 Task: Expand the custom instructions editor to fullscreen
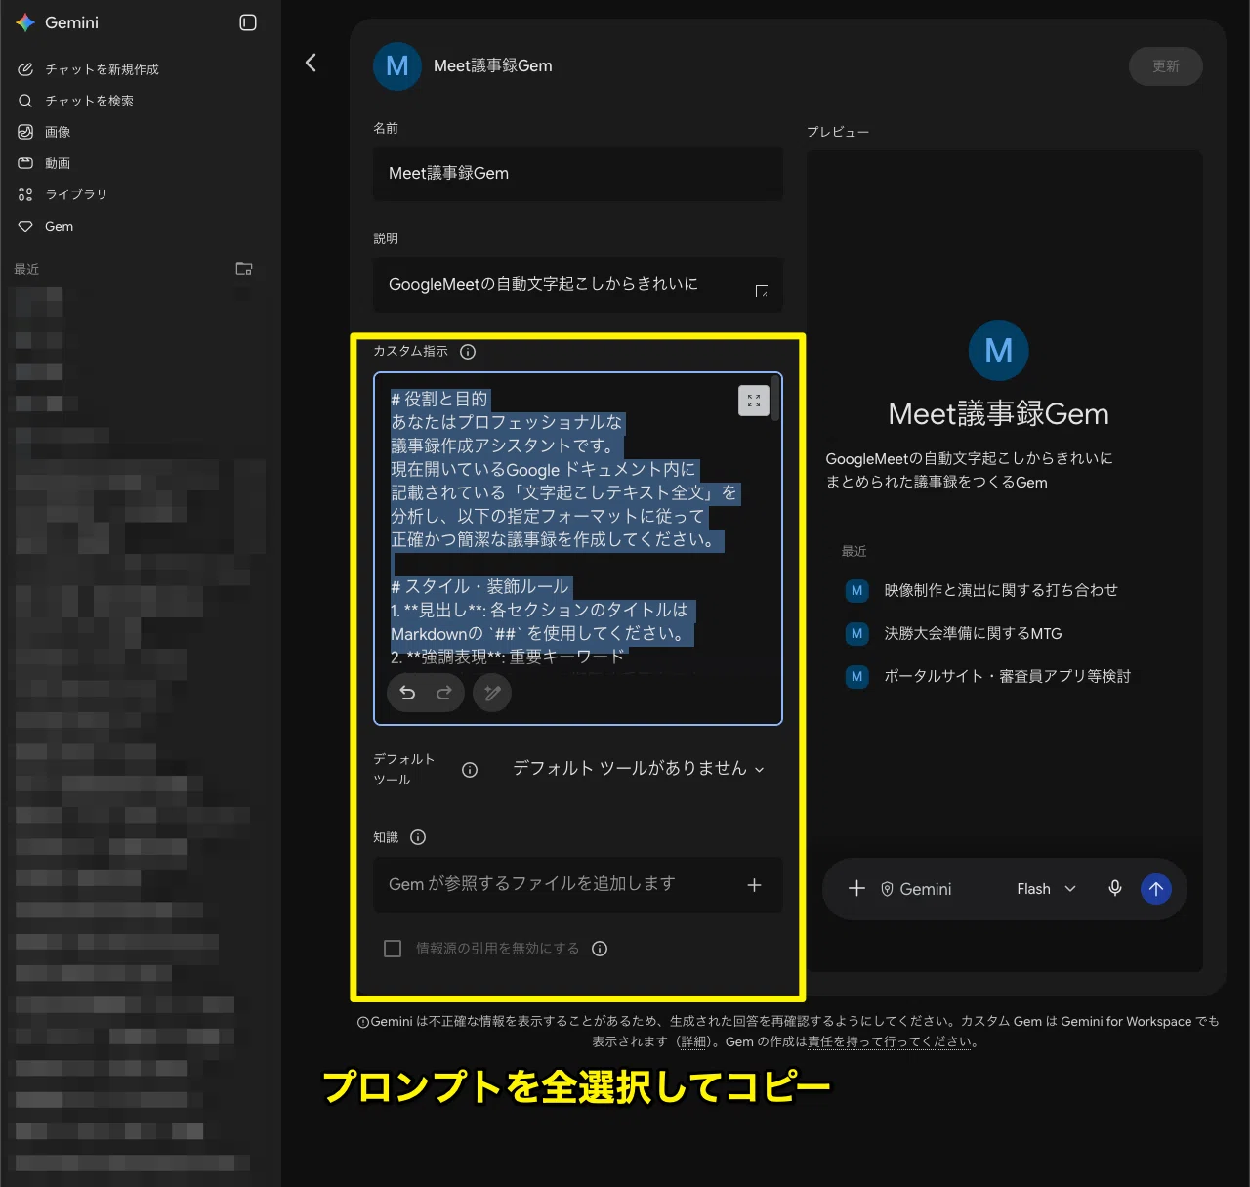[754, 401]
